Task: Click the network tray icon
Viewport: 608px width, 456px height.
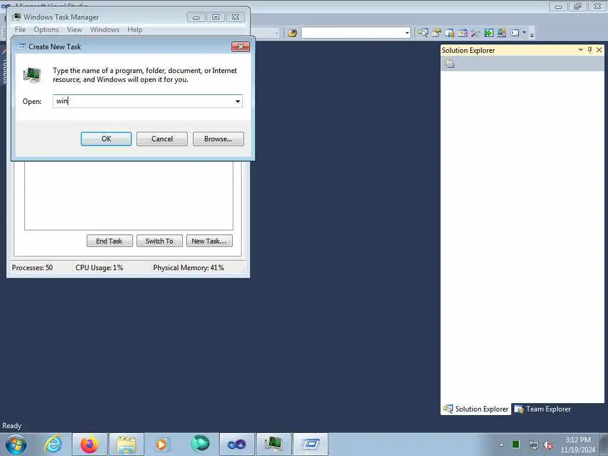Action: [534, 445]
